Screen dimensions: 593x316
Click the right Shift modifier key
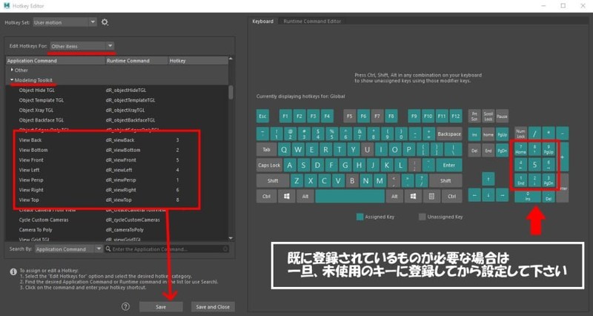[445, 181]
